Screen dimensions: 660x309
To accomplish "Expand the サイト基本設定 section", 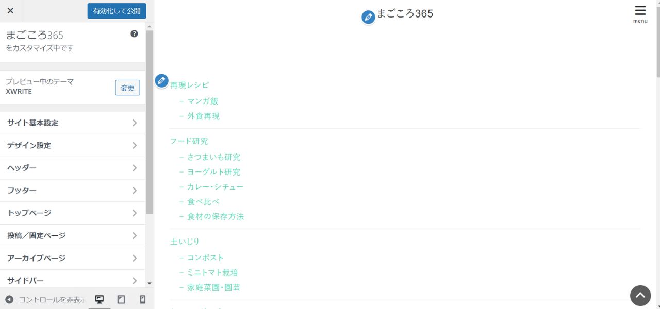I will [x=72, y=123].
